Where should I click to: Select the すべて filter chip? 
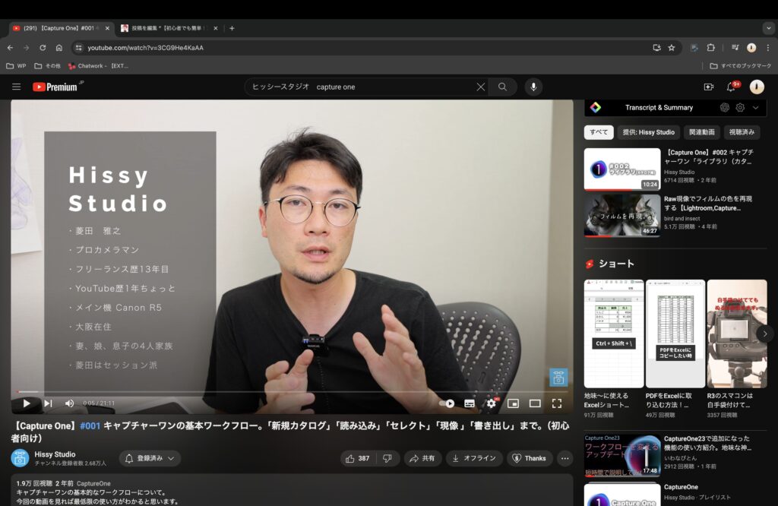[x=599, y=132]
